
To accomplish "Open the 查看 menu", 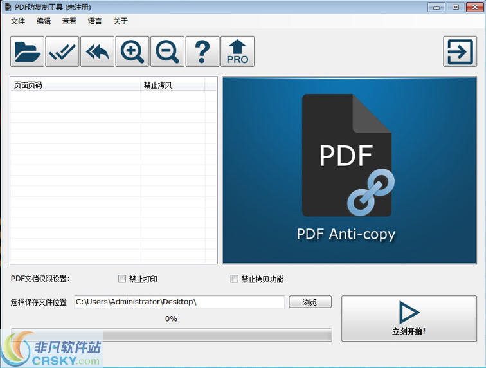I will pos(69,21).
